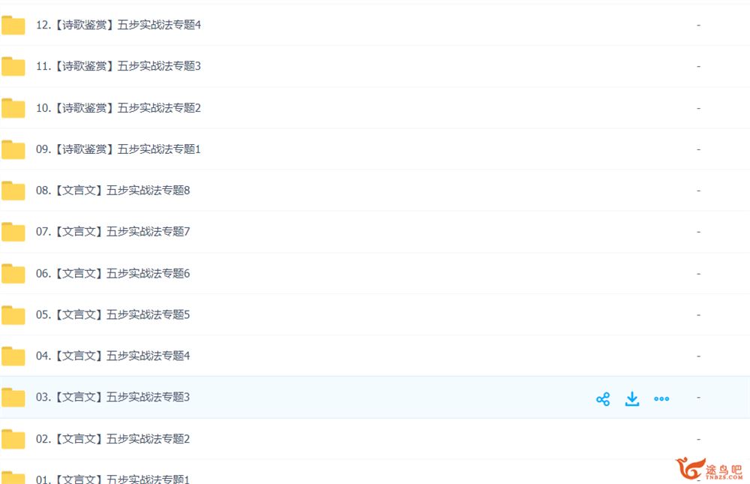Open folder 01.【文言文】五步实战法专题1
750x484 pixels.
(x=113, y=479)
